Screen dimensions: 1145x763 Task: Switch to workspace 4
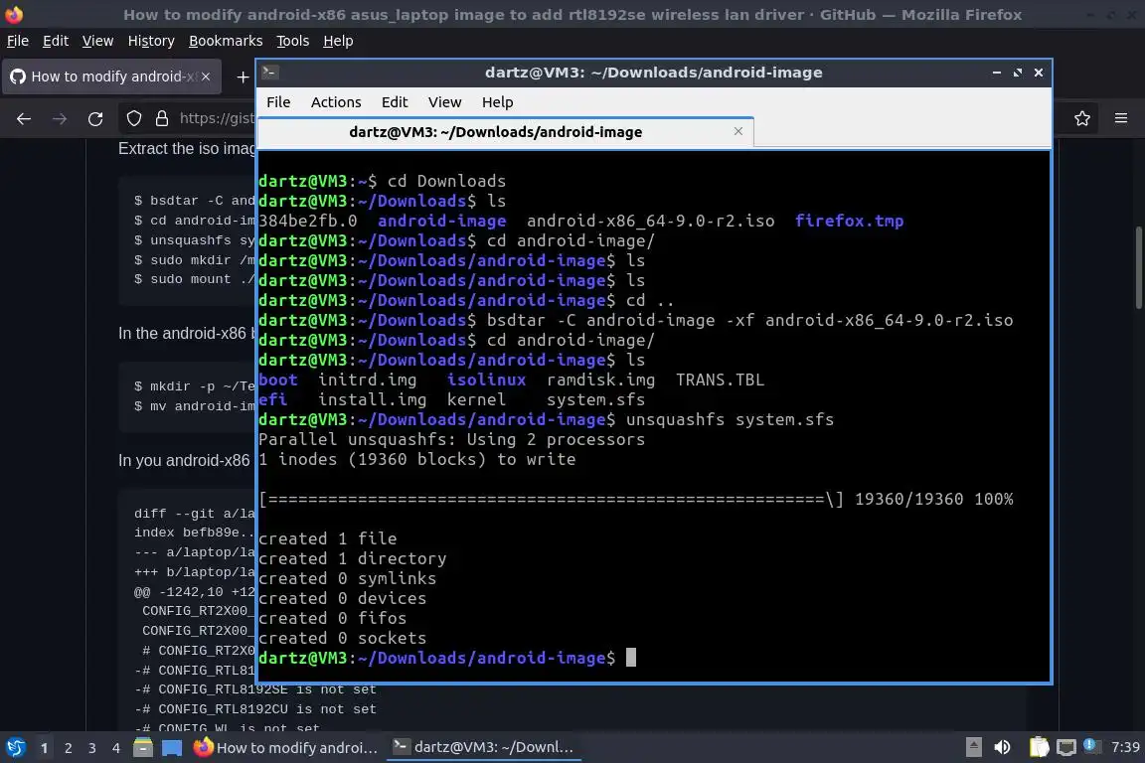(x=116, y=748)
